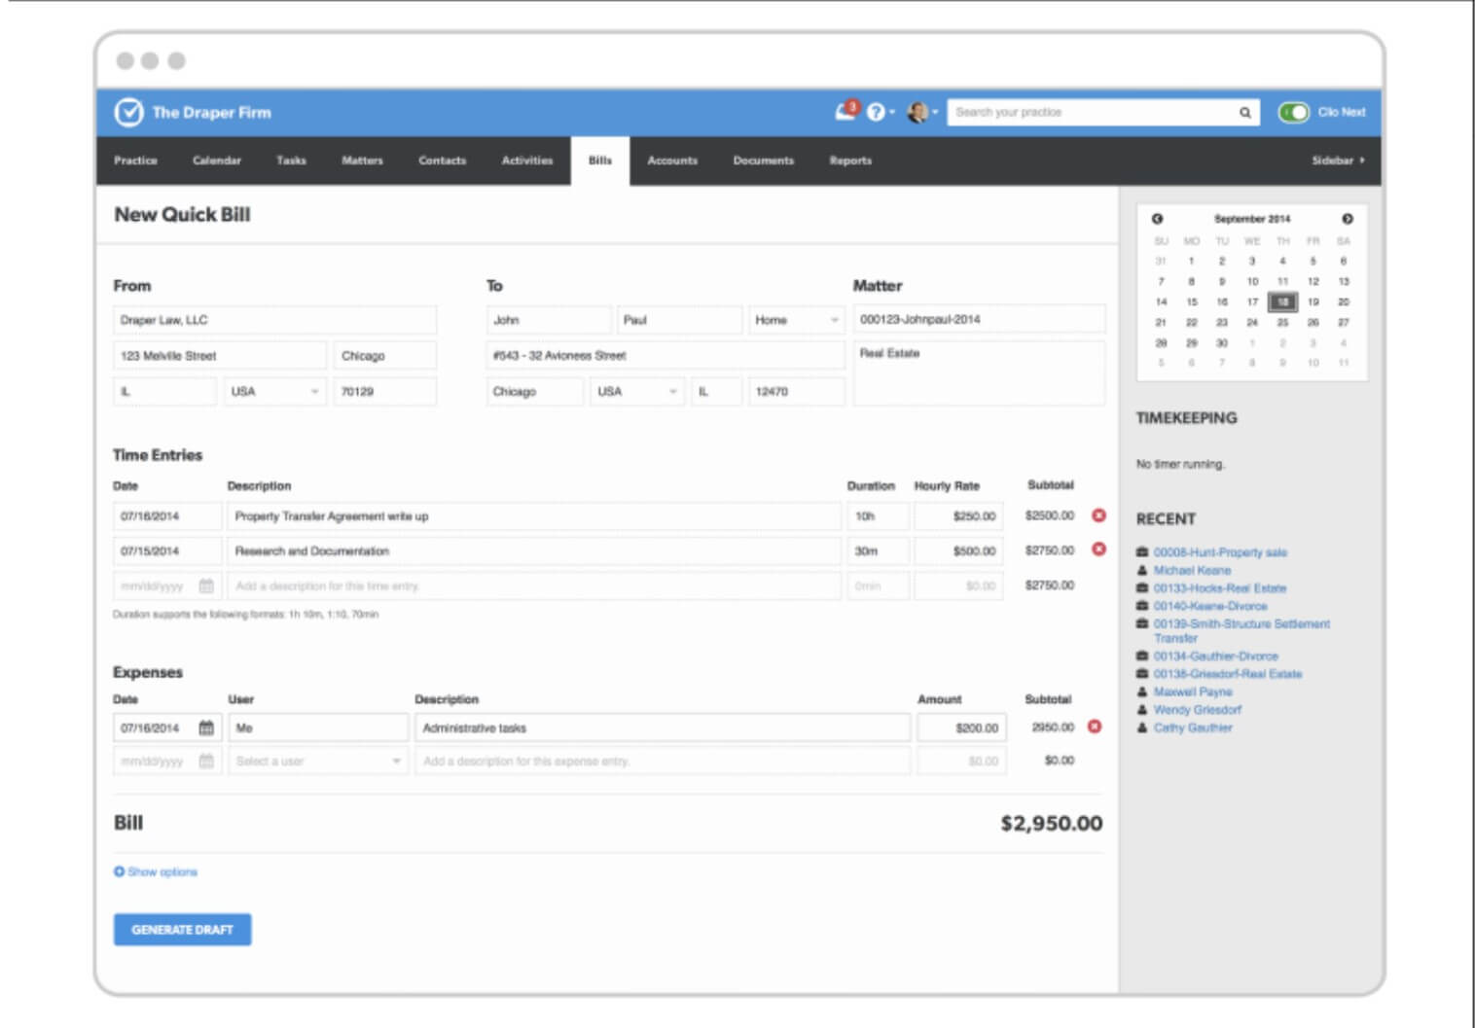
Task: Open the Reports tab
Action: 850,160
